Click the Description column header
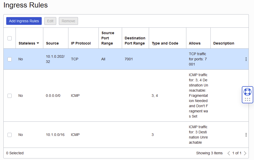Image resolution: width=254 pixels, height=160 pixels. (224, 43)
